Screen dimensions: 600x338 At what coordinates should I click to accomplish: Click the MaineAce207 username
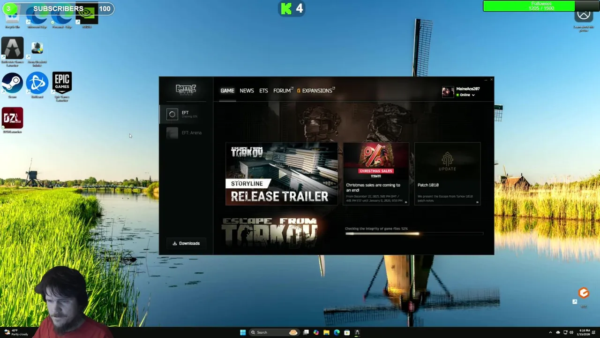point(468,89)
